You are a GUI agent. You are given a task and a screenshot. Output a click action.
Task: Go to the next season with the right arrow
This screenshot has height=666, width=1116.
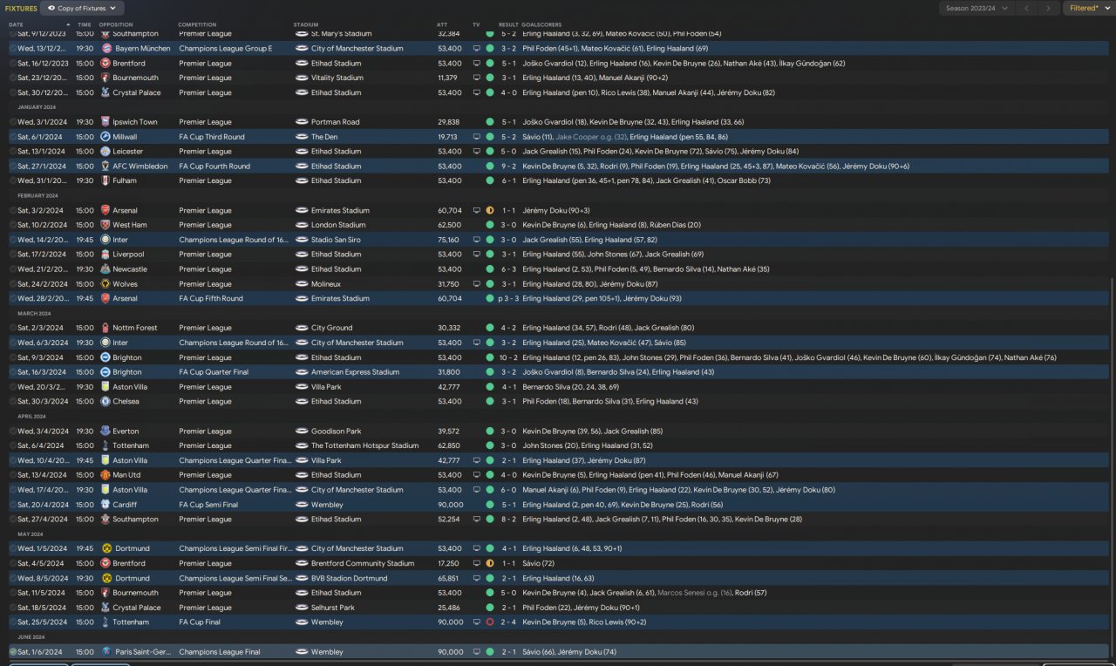tap(1047, 9)
